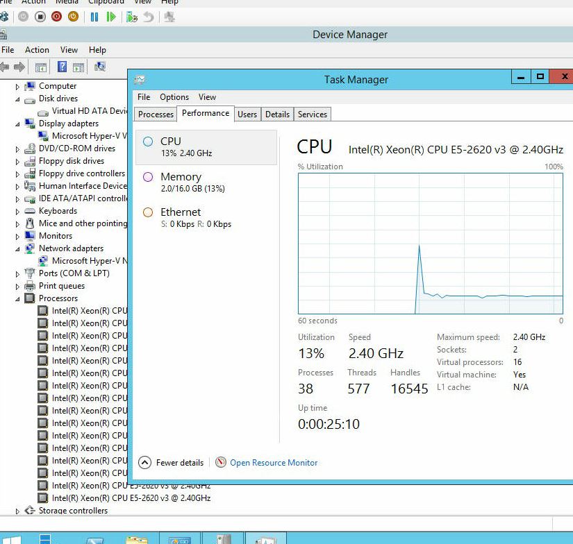Open the Media menu of the VM window
573x544 pixels.
tap(67, 2)
